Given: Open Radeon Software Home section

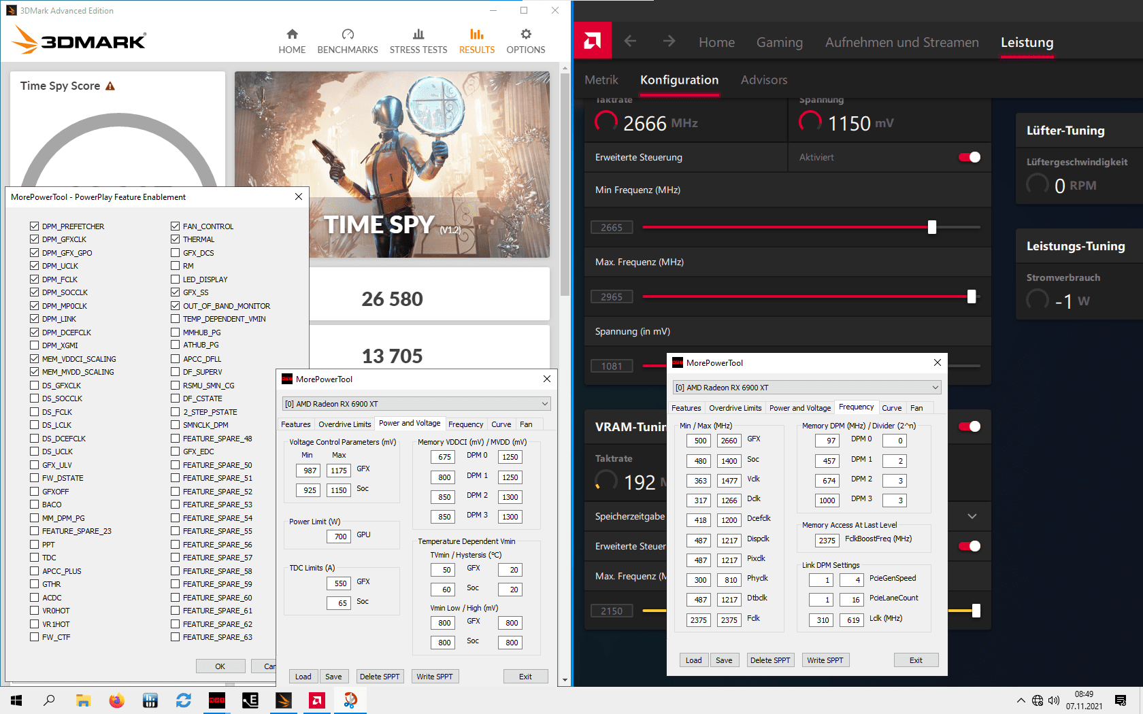Looking at the screenshot, I should pos(716,42).
